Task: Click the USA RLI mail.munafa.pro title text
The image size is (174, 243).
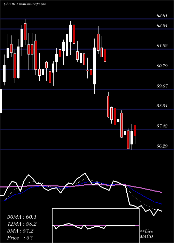Action: click(25, 4)
